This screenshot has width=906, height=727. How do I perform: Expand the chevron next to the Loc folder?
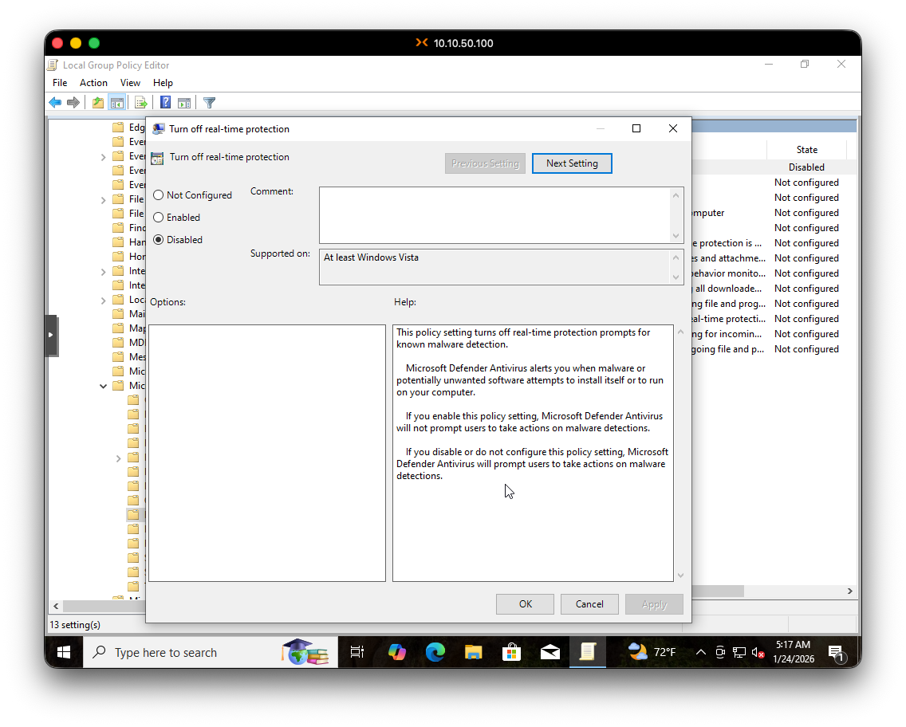tap(103, 300)
